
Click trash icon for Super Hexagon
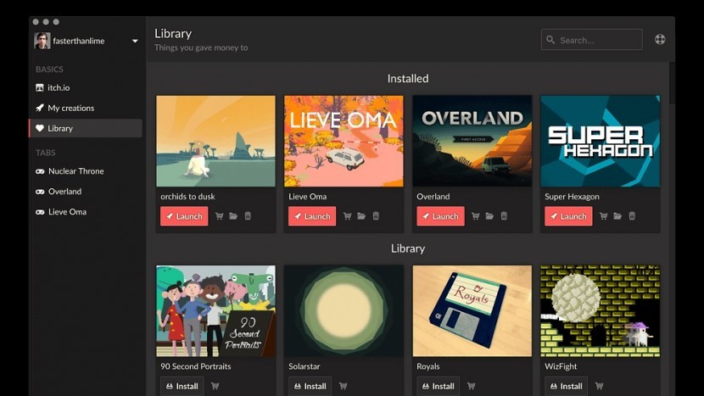pos(632,216)
